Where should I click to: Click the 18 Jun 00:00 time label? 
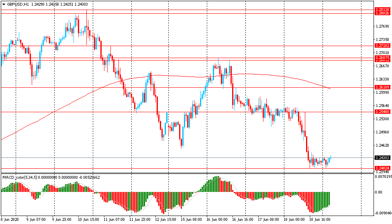(294, 220)
